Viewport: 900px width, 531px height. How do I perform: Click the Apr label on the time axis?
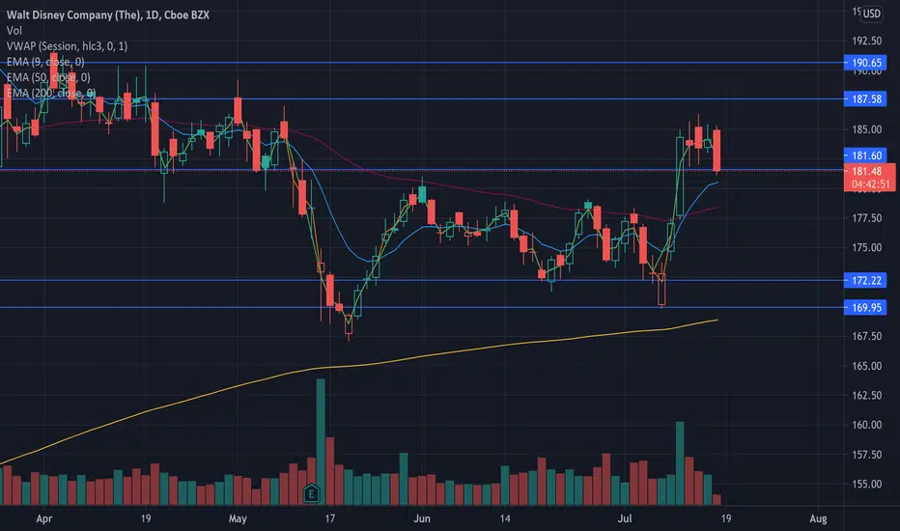[x=44, y=518]
